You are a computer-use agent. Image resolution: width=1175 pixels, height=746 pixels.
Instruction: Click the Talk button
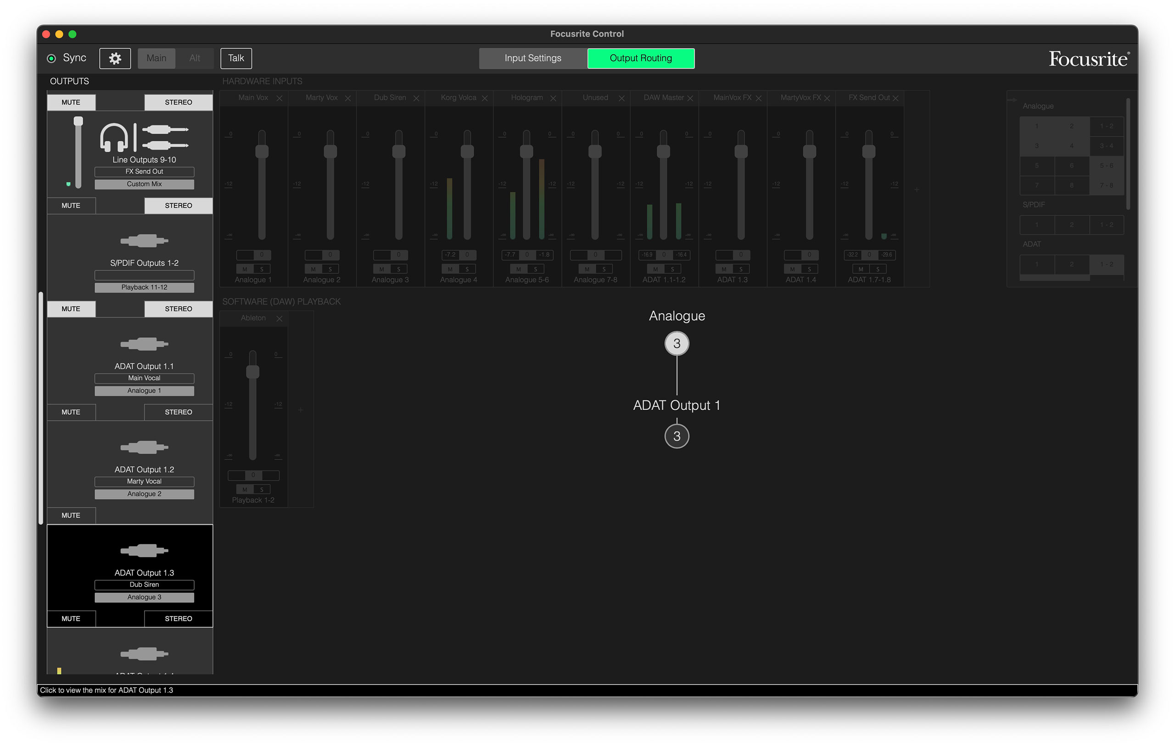[236, 59]
